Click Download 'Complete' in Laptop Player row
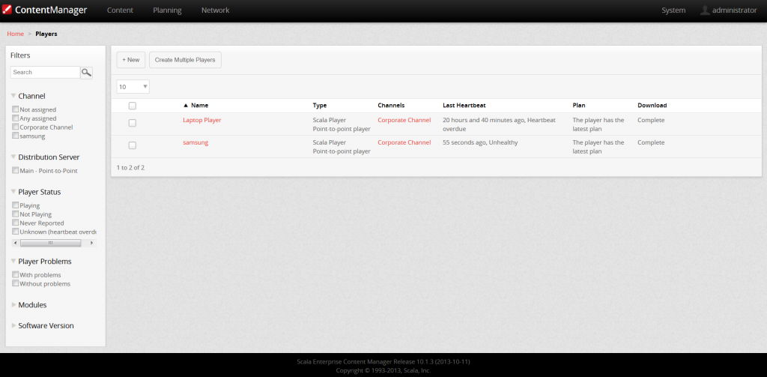Image resolution: width=767 pixels, height=377 pixels. (651, 120)
